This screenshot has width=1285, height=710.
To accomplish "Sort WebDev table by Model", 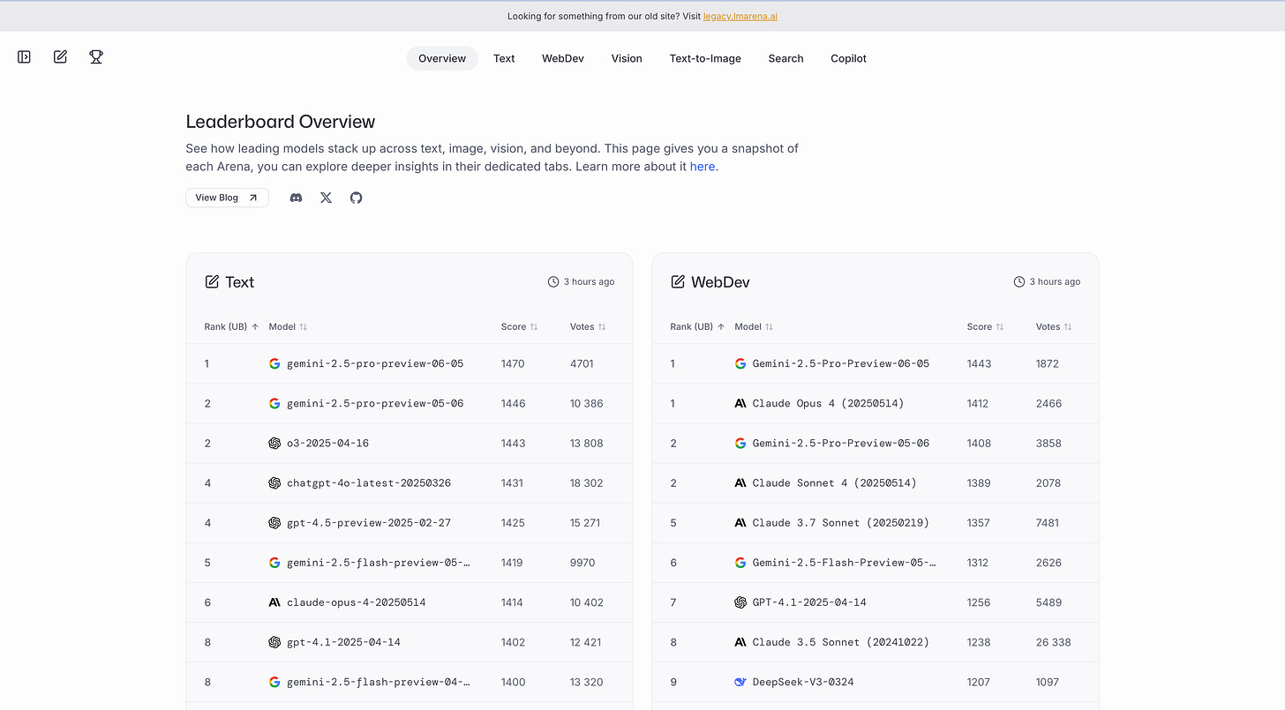I will click(x=755, y=326).
